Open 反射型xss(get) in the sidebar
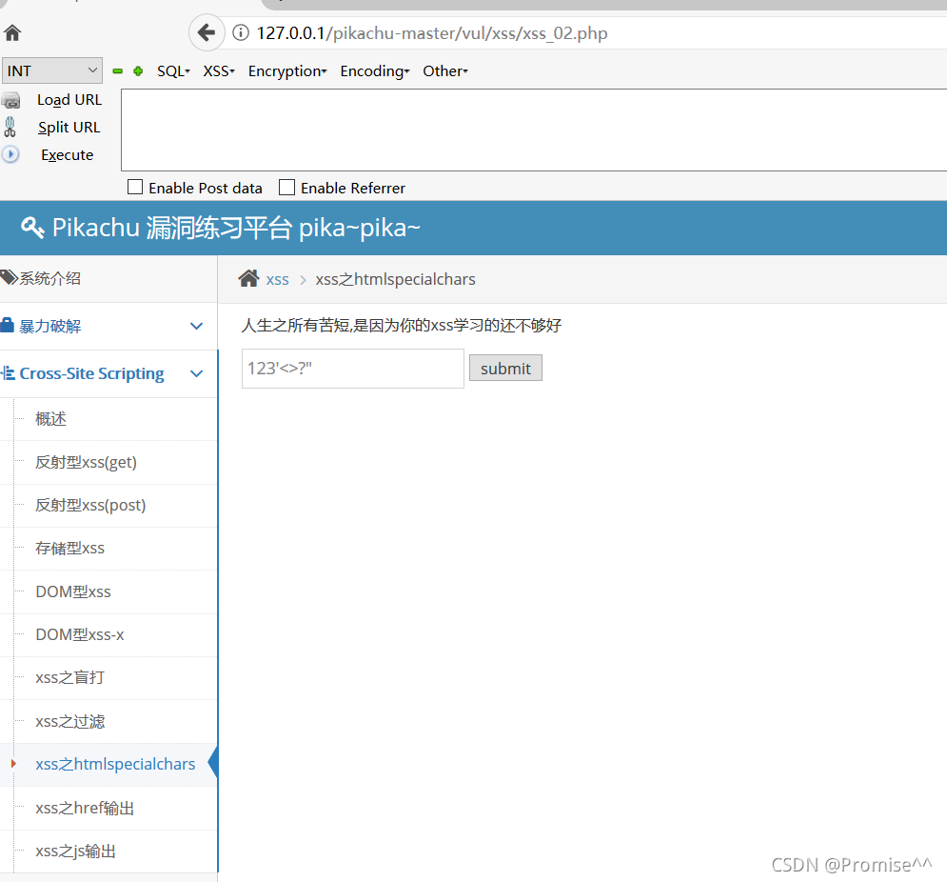This screenshot has width=947, height=882. coord(86,463)
